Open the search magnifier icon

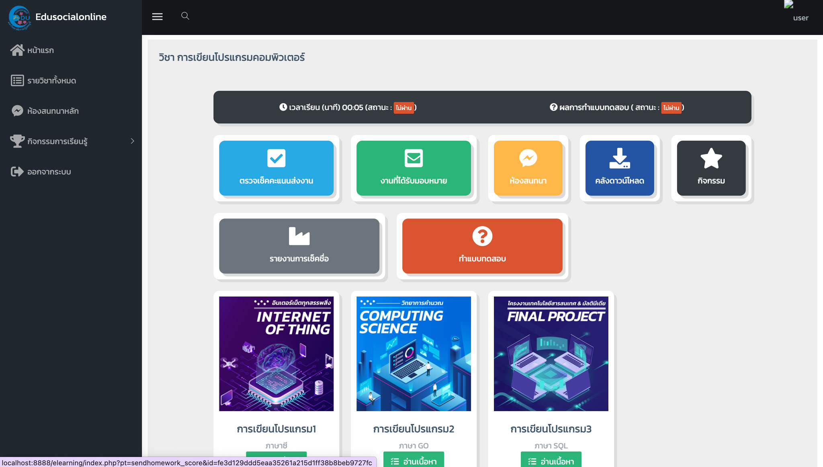(x=185, y=16)
